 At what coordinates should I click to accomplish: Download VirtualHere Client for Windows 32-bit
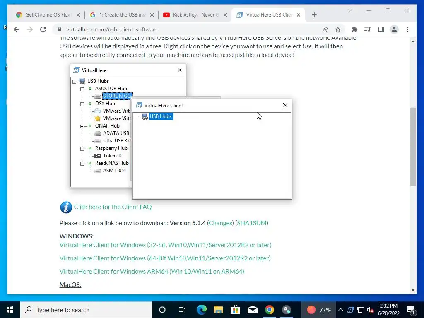point(166,245)
